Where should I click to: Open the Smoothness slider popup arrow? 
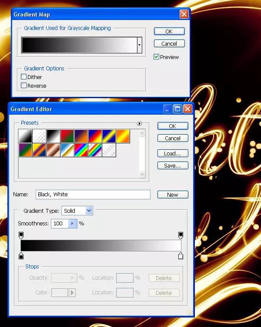click(72, 224)
